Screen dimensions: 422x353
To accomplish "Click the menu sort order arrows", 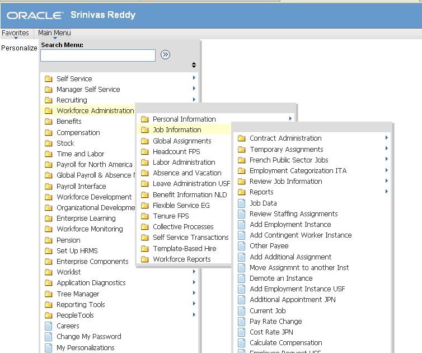I will (x=194, y=66).
